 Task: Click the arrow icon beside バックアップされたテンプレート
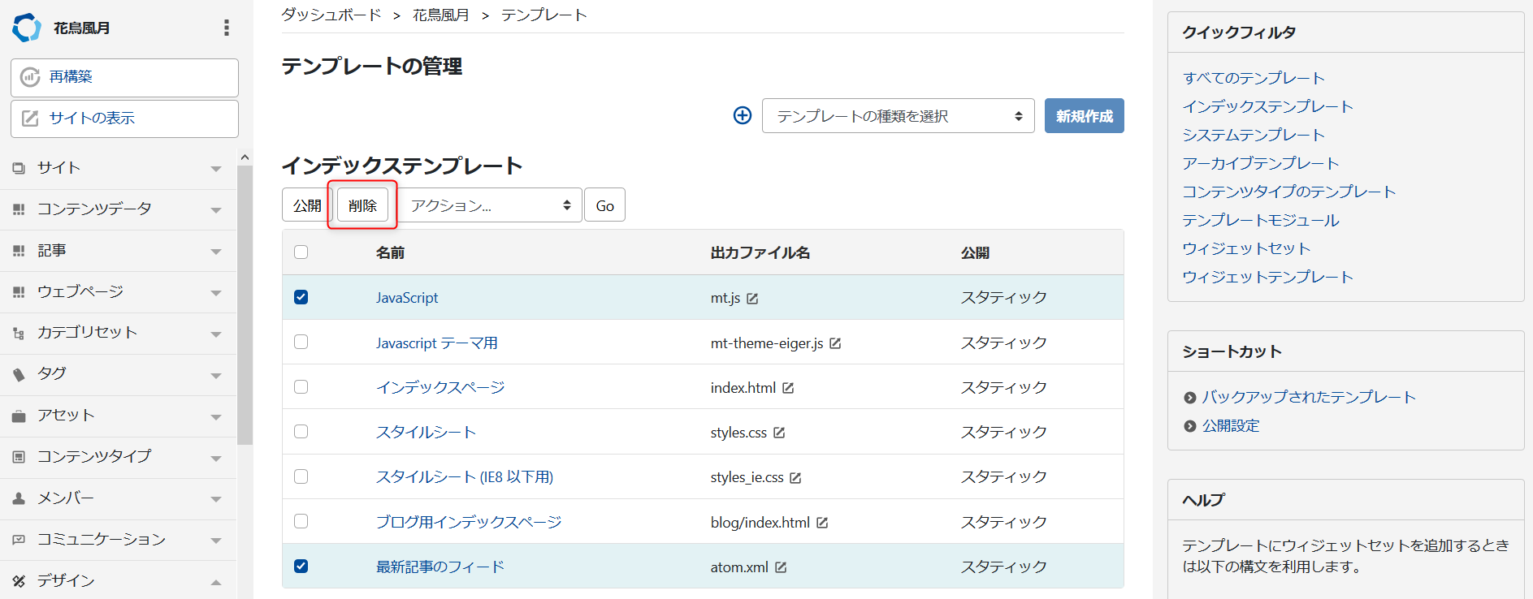[x=1190, y=398]
